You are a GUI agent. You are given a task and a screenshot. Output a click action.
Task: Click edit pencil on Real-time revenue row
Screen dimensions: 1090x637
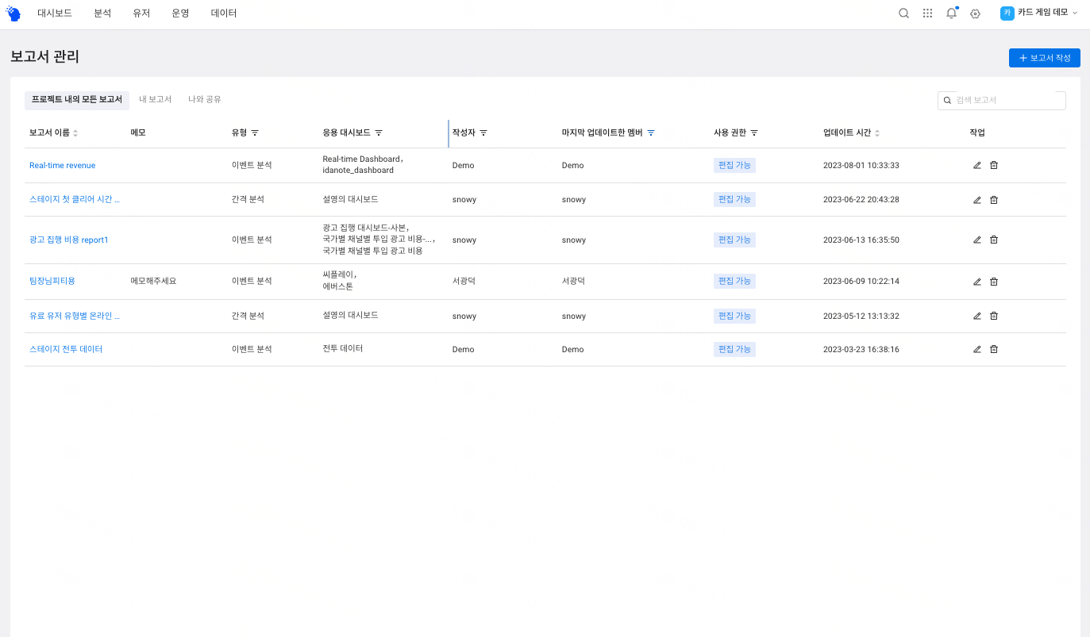pos(976,164)
